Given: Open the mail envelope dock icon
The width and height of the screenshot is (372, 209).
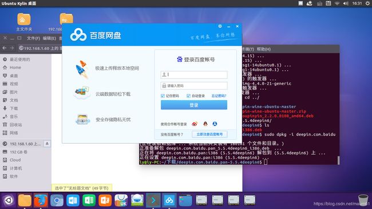Looking at the screenshot, I should pyautogui.click(x=137, y=200).
